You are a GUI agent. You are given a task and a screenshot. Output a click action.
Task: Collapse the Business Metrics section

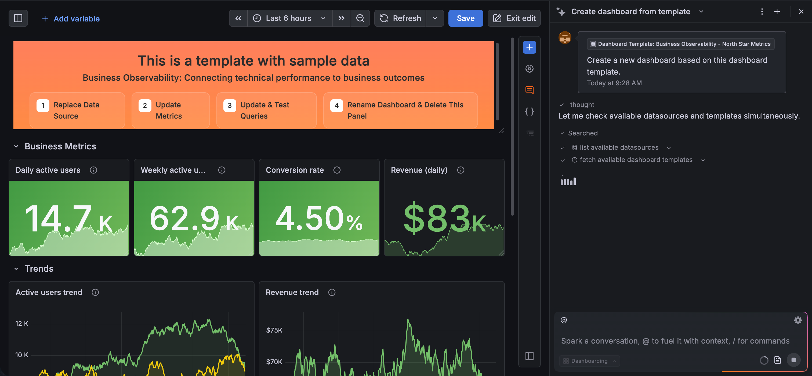(x=16, y=146)
